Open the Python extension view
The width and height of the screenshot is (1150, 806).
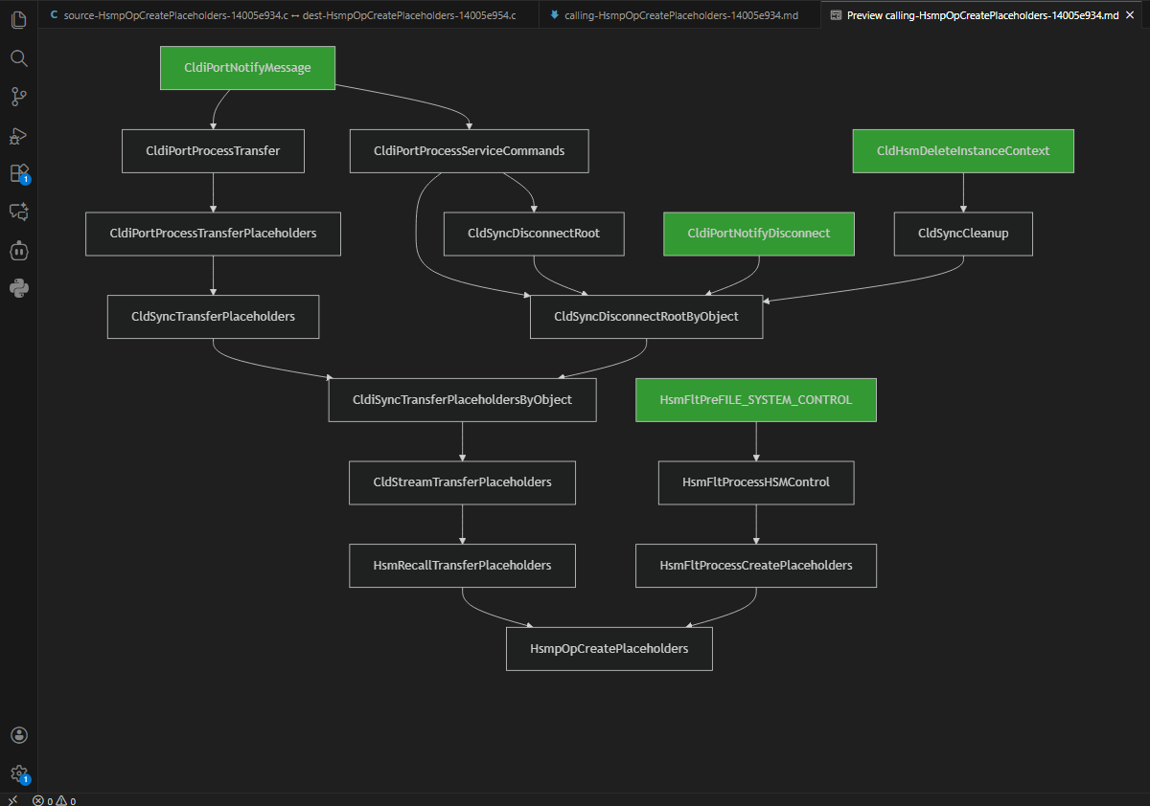pyautogui.click(x=18, y=288)
